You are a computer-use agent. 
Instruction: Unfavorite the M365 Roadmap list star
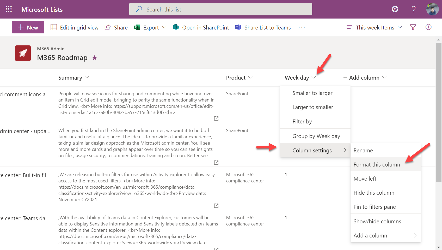(x=94, y=58)
